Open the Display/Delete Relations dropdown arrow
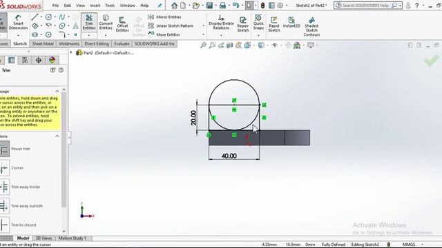Image resolution: width=442 pixels, height=248 pixels. tap(221, 36)
